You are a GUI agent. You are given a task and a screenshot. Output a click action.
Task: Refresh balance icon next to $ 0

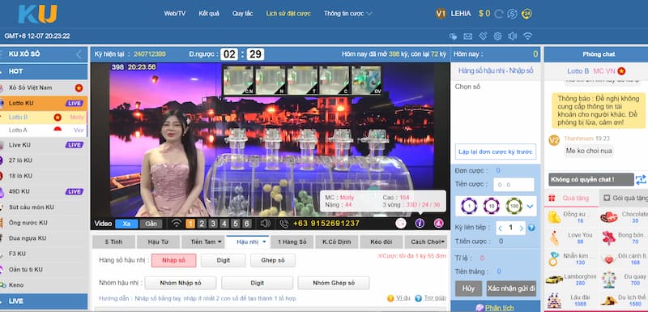[x=498, y=14]
